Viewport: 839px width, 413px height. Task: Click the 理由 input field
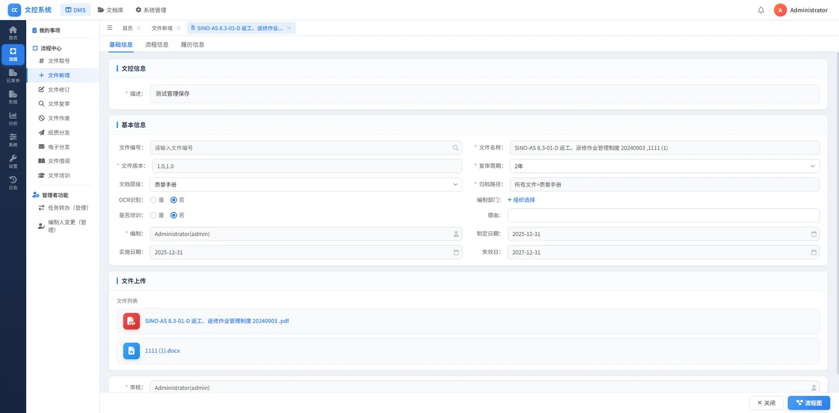663,215
